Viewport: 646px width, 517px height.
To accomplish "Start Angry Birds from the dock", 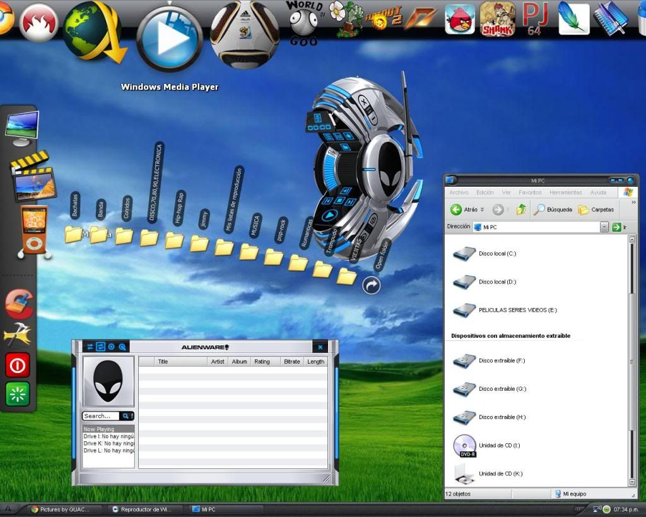I will click(460, 19).
